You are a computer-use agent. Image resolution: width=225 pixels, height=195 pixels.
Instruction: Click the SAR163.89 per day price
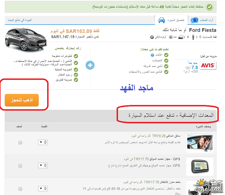75,31
